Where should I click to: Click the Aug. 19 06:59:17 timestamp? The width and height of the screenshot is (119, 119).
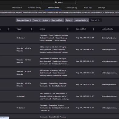pyautogui.click(x=85, y=96)
